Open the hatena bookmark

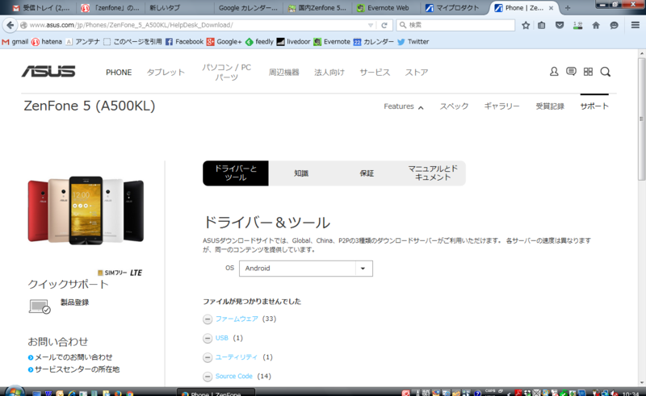[47, 42]
